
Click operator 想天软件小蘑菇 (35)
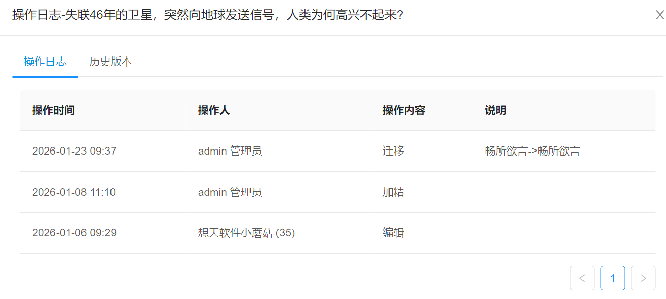tap(246, 233)
